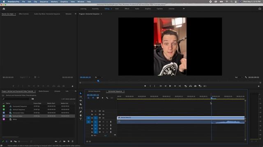This screenshot has width=263, height=147.
Task: Select the Slip tool
Action: tap(81, 108)
